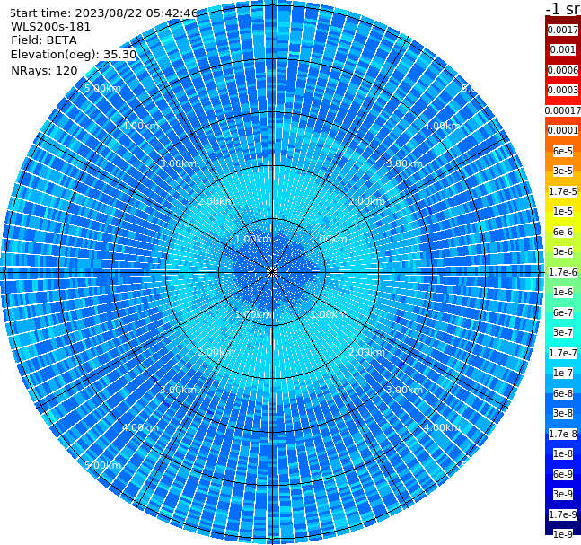
Task: Select the "3e-8" colorbar value
Action: 563,413
